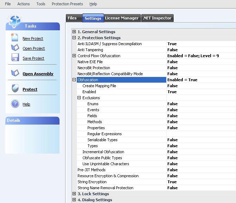
Task: Expand Control Flow Obfuscation node
Action: [x=74, y=56]
